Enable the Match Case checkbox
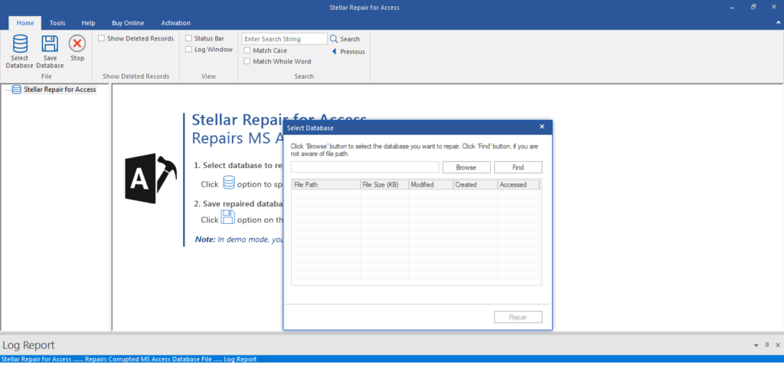784x370 pixels. click(x=247, y=50)
